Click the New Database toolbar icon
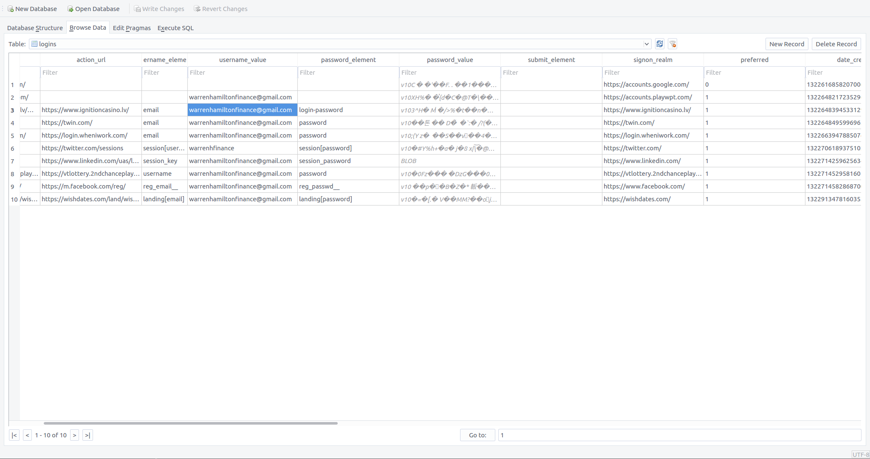 pyautogui.click(x=11, y=9)
